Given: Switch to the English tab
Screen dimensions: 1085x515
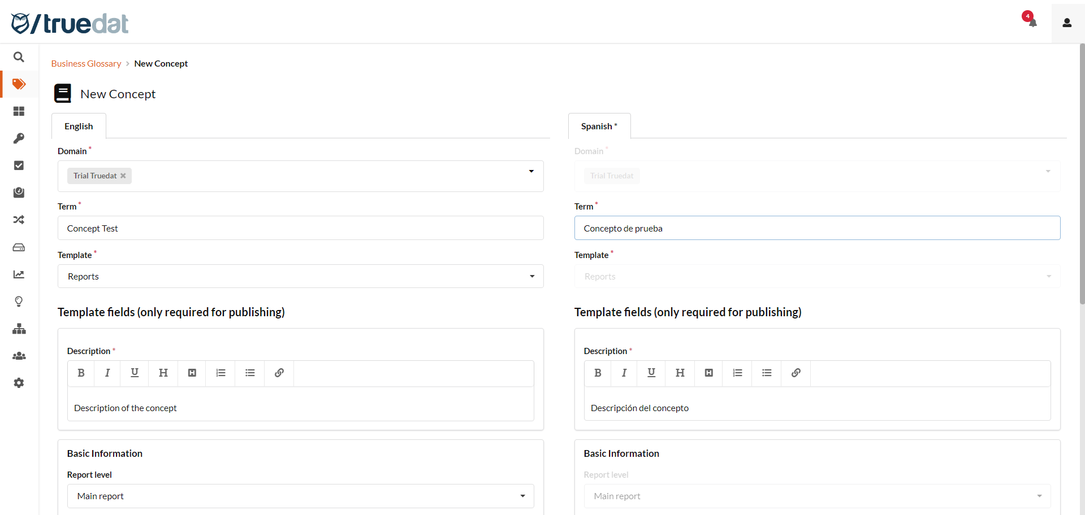Looking at the screenshot, I should [x=79, y=126].
